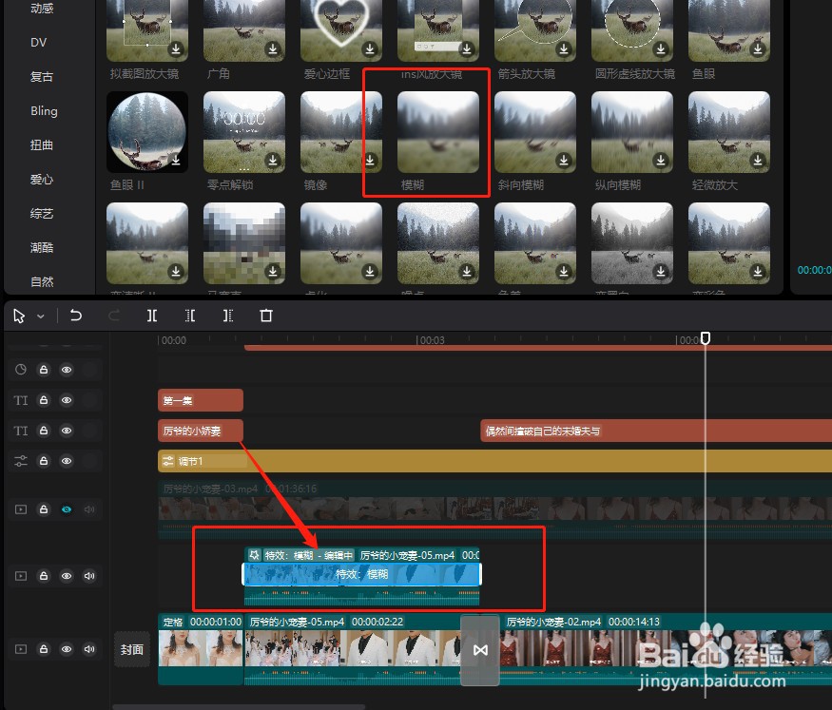Mute the 特效 模糊 overlay track audio
This screenshot has height=710, width=832.
click(89, 576)
